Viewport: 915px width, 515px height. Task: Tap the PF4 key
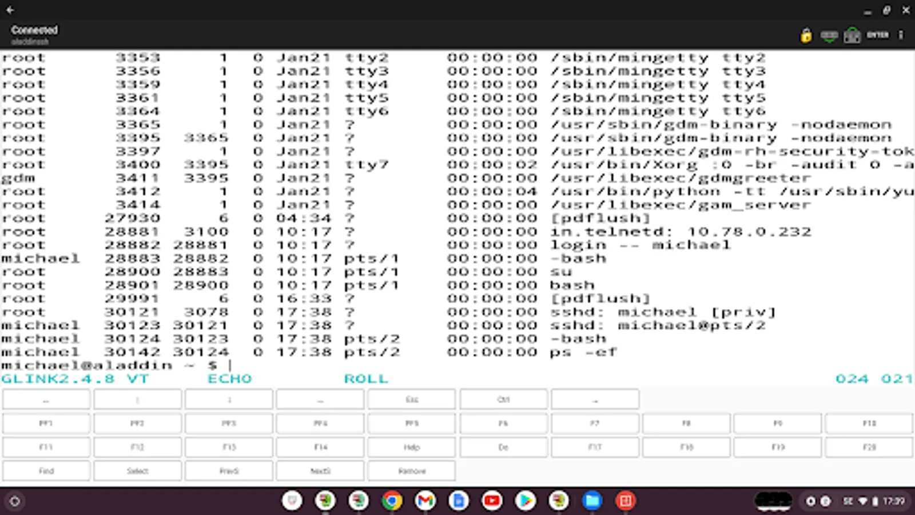tap(320, 423)
